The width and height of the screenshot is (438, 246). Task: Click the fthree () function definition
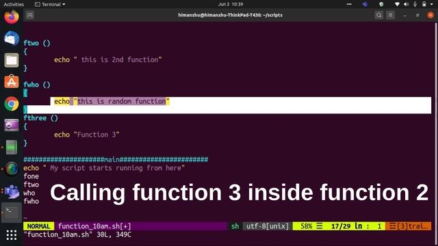point(41,118)
